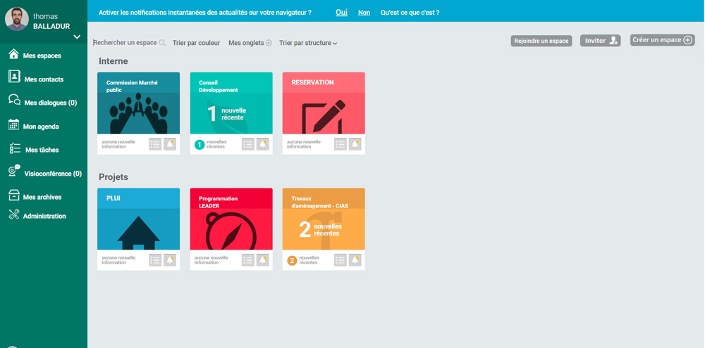Open the Mon agenda calendar icon

[13, 125]
